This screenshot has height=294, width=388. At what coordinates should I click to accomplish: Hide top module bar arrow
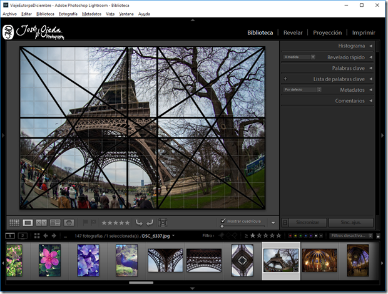(x=193, y=20)
